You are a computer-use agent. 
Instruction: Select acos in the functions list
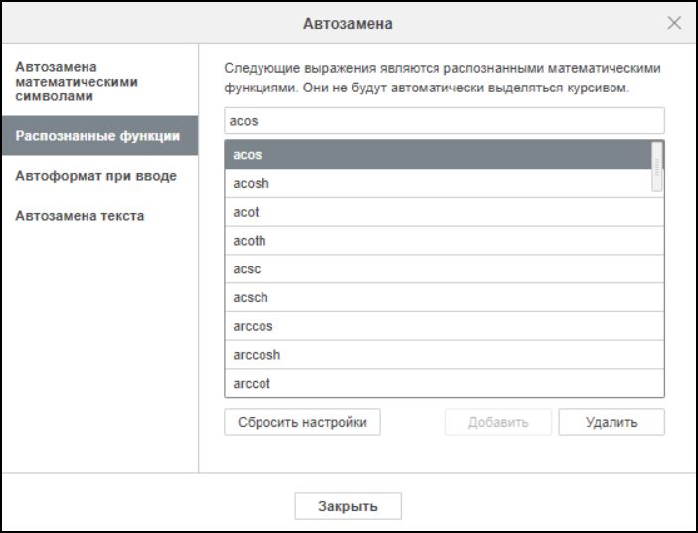[x=438, y=155]
